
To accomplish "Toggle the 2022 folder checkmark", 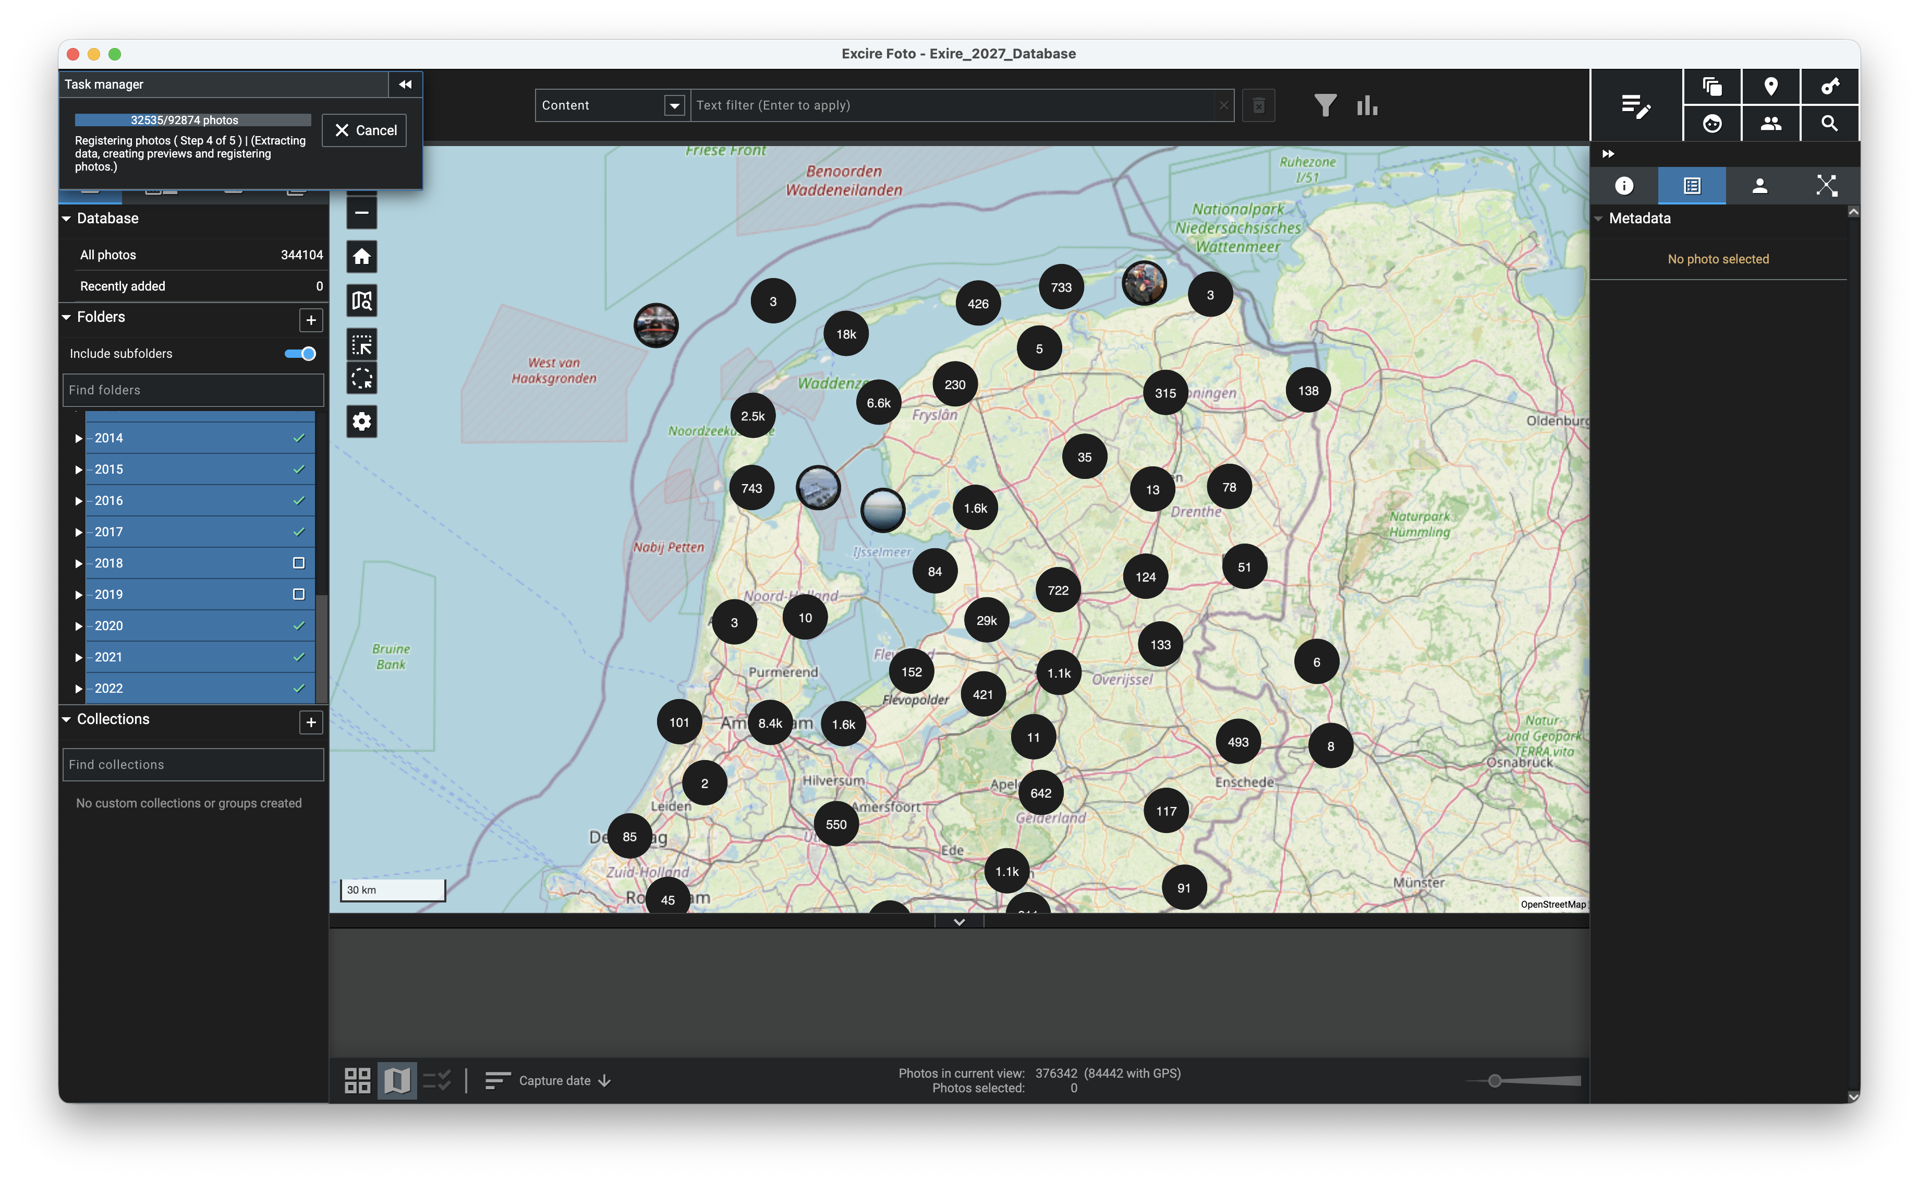I will pyautogui.click(x=298, y=688).
